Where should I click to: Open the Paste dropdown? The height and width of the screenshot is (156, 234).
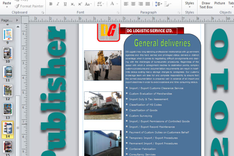click(x=7, y=5)
